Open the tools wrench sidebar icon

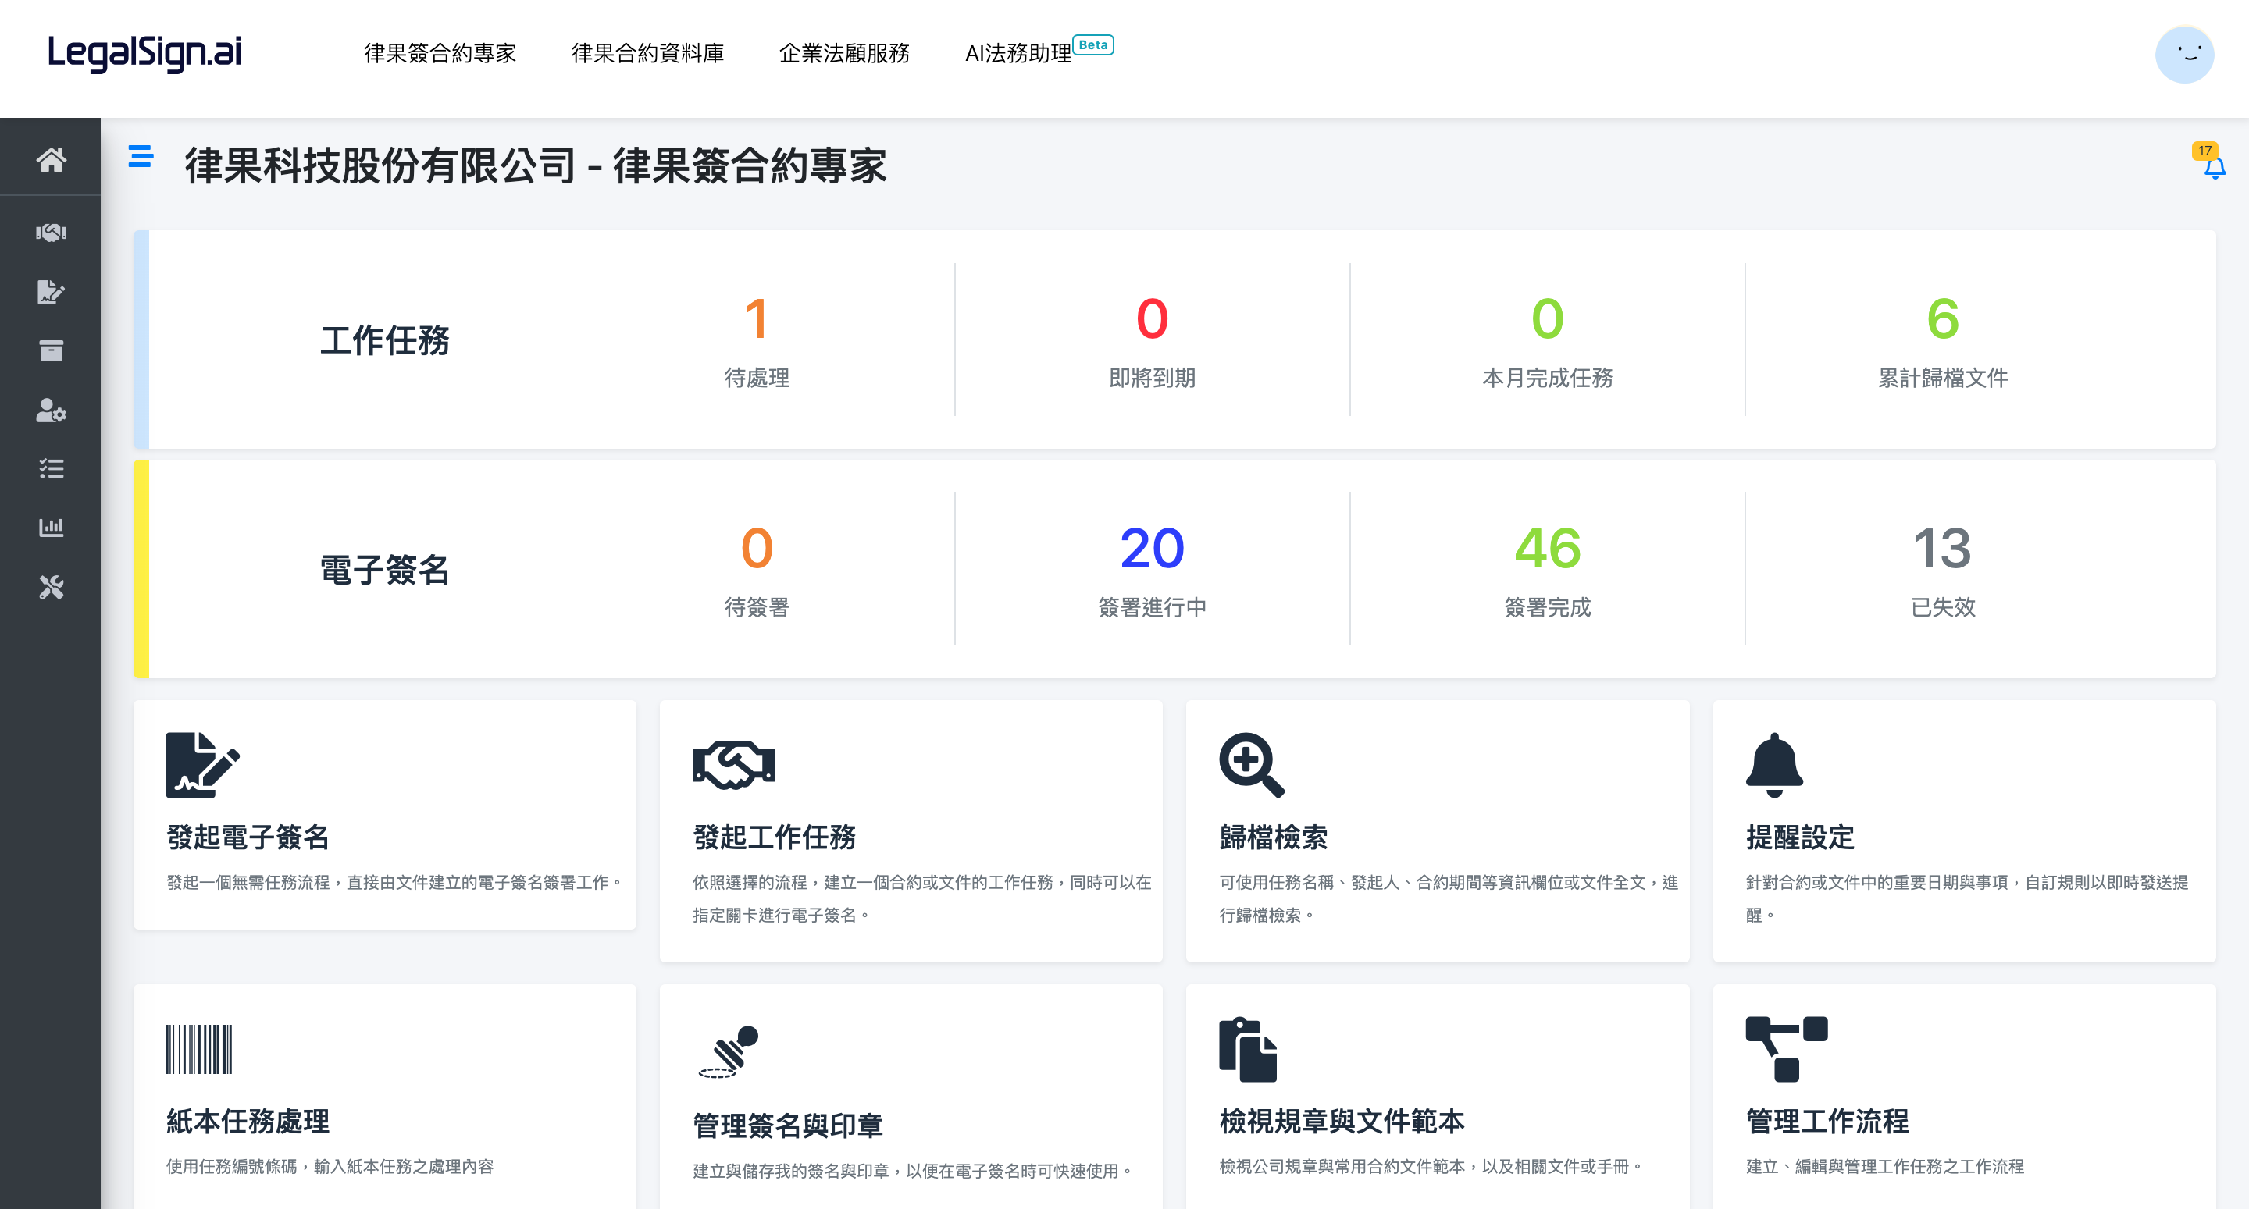[x=51, y=587]
